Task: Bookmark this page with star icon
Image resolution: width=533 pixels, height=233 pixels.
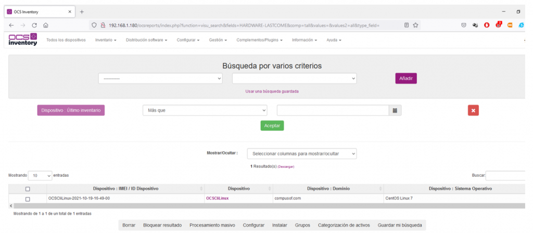Action: click(415, 25)
